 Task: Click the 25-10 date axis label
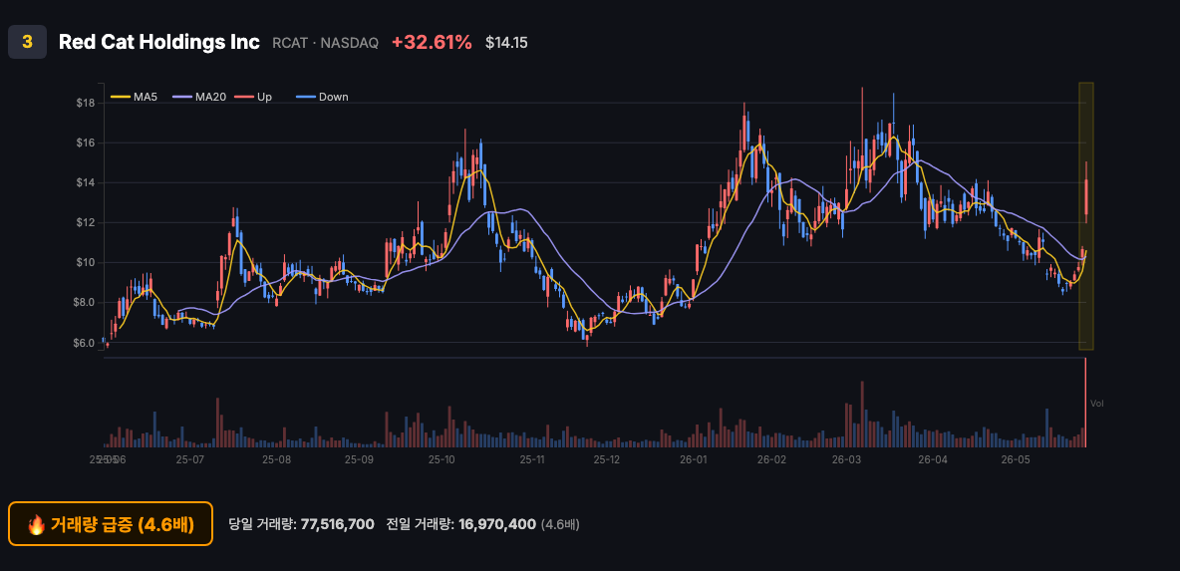point(441,459)
